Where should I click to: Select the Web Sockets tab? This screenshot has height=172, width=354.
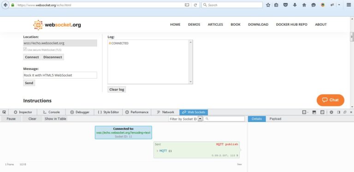(194, 112)
